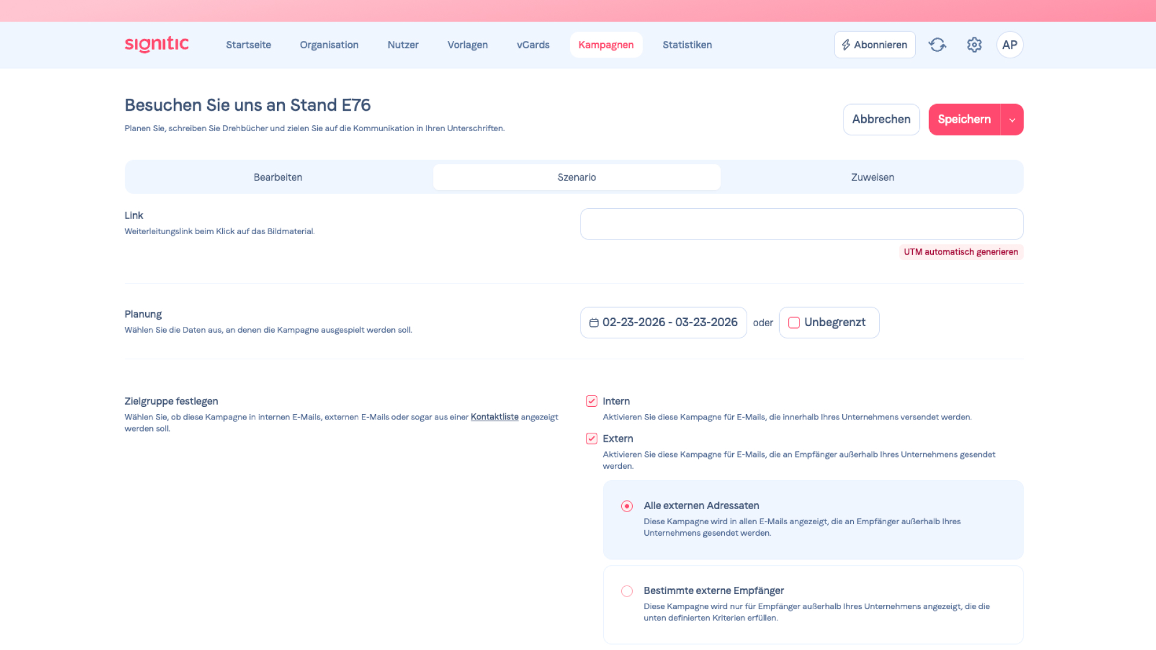Check the Unbegrenzt checkbox
1156x650 pixels.
click(x=794, y=323)
